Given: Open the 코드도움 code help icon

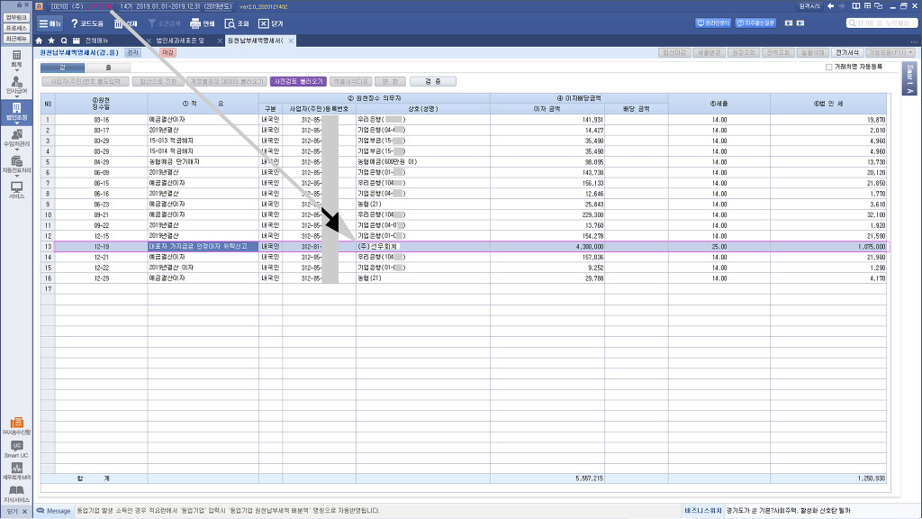Looking at the screenshot, I should (86, 23).
